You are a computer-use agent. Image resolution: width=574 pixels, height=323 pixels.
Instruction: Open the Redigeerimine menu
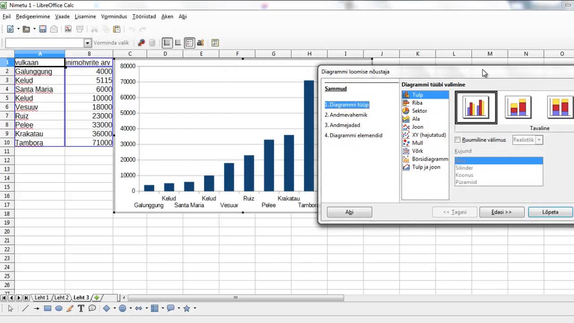click(x=33, y=17)
